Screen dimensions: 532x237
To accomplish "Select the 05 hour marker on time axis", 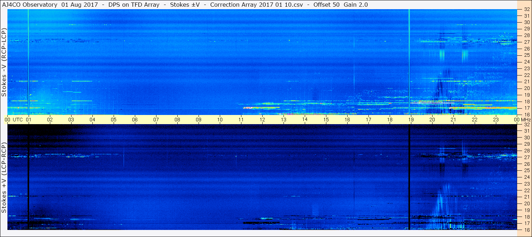I will (x=114, y=120).
